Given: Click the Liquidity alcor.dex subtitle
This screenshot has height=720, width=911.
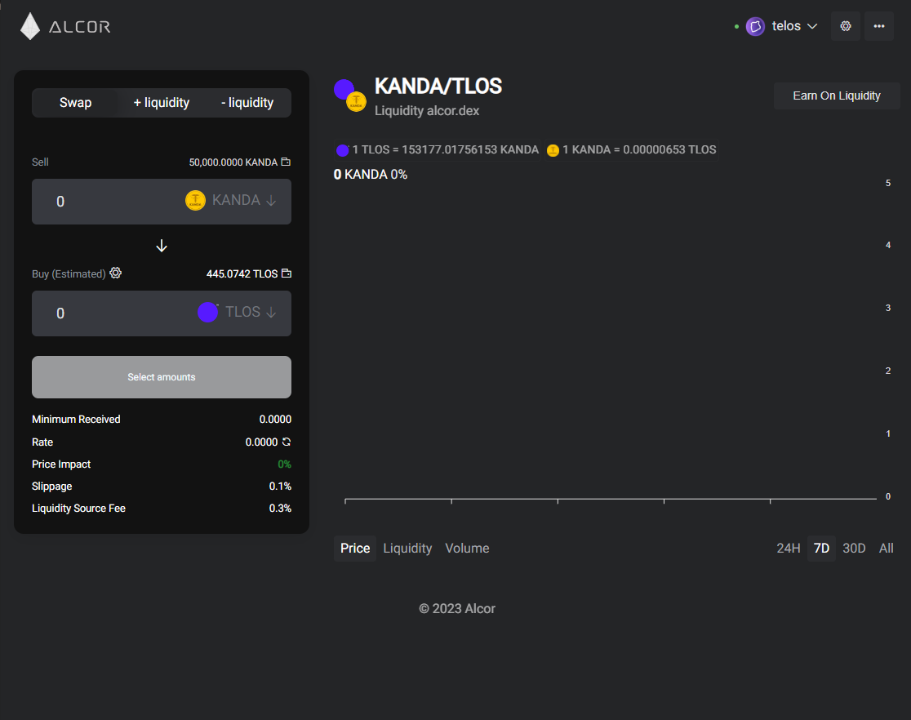Looking at the screenshot, I should (x=427, y=111).
